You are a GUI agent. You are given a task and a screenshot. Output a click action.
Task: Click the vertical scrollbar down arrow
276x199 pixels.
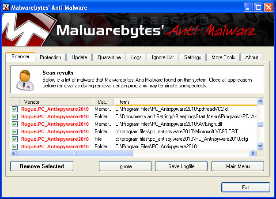(x=261, y=146)
